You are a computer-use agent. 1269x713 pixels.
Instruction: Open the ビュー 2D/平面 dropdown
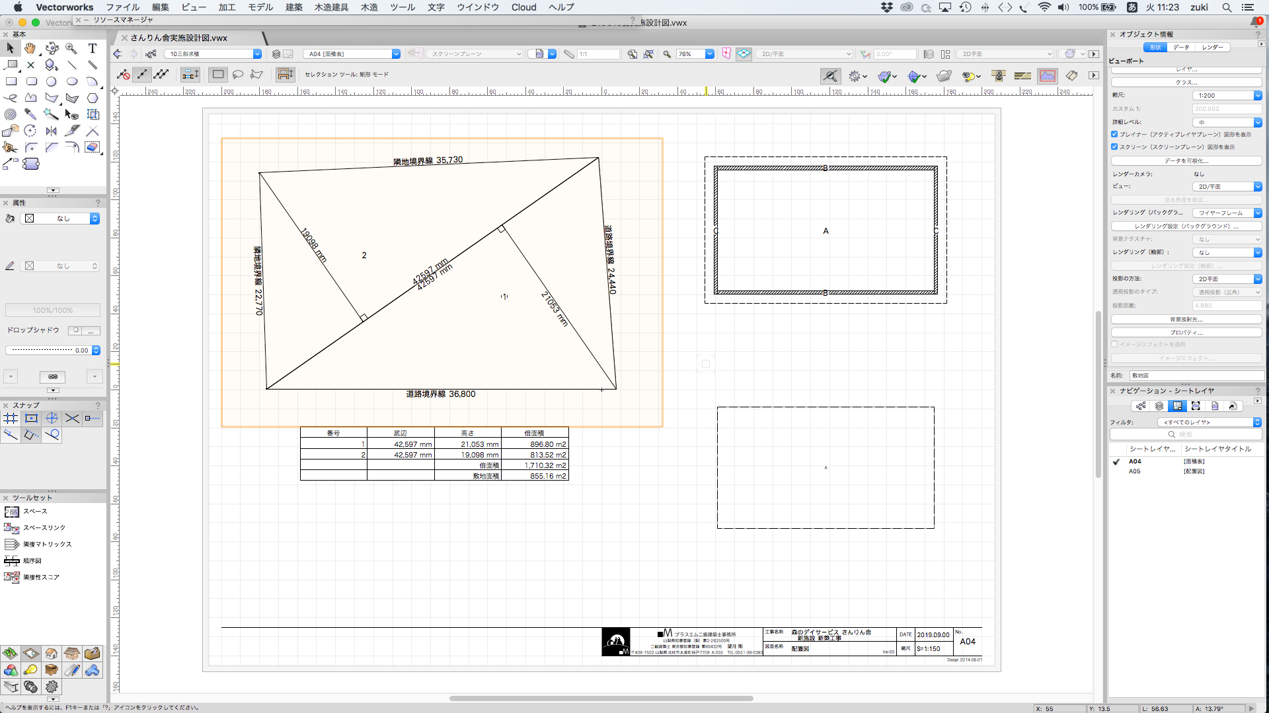[1227, 186]
